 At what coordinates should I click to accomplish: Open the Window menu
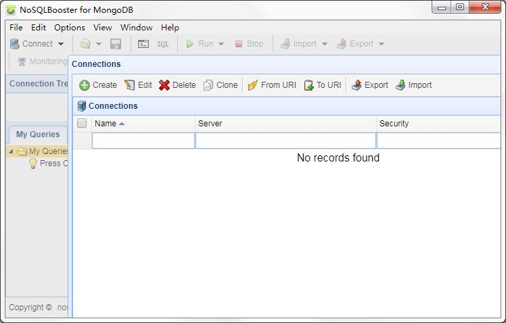point(136,28)
